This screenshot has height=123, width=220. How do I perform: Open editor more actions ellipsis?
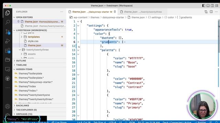pos(216,12)
